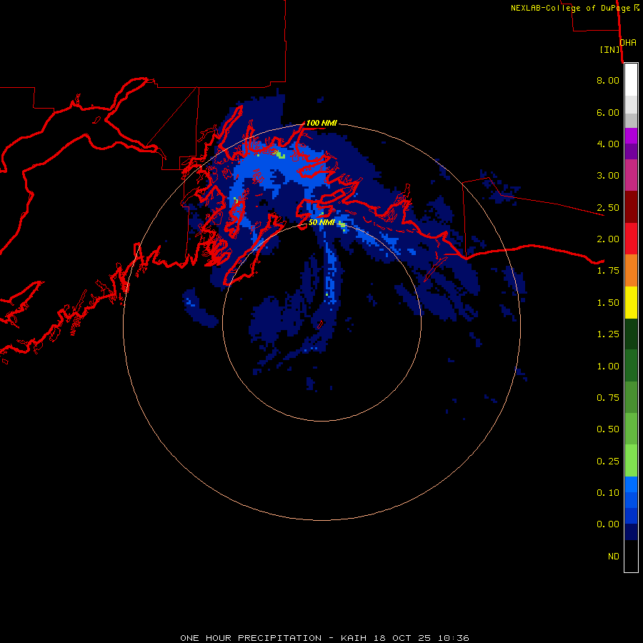
Task: Pick the orange legend swatch
Action: tap(631, 271)
